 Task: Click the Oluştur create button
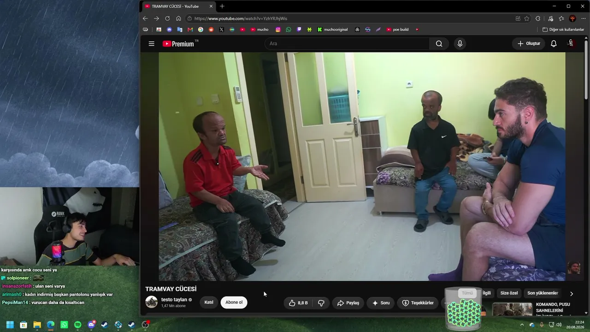click(x=528, y=44)
